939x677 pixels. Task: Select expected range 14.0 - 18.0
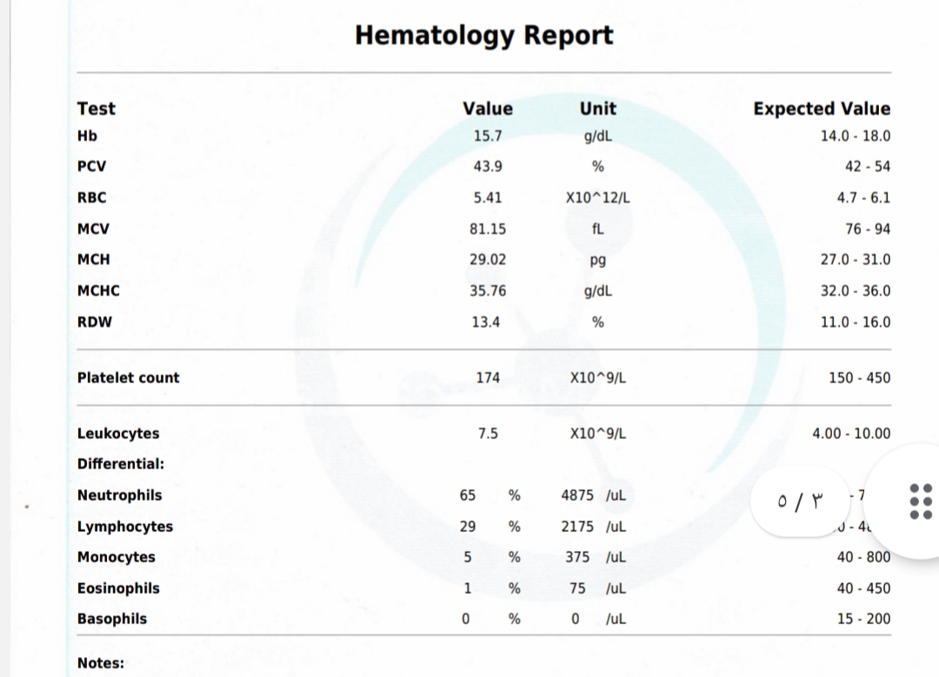click(856, 136)
